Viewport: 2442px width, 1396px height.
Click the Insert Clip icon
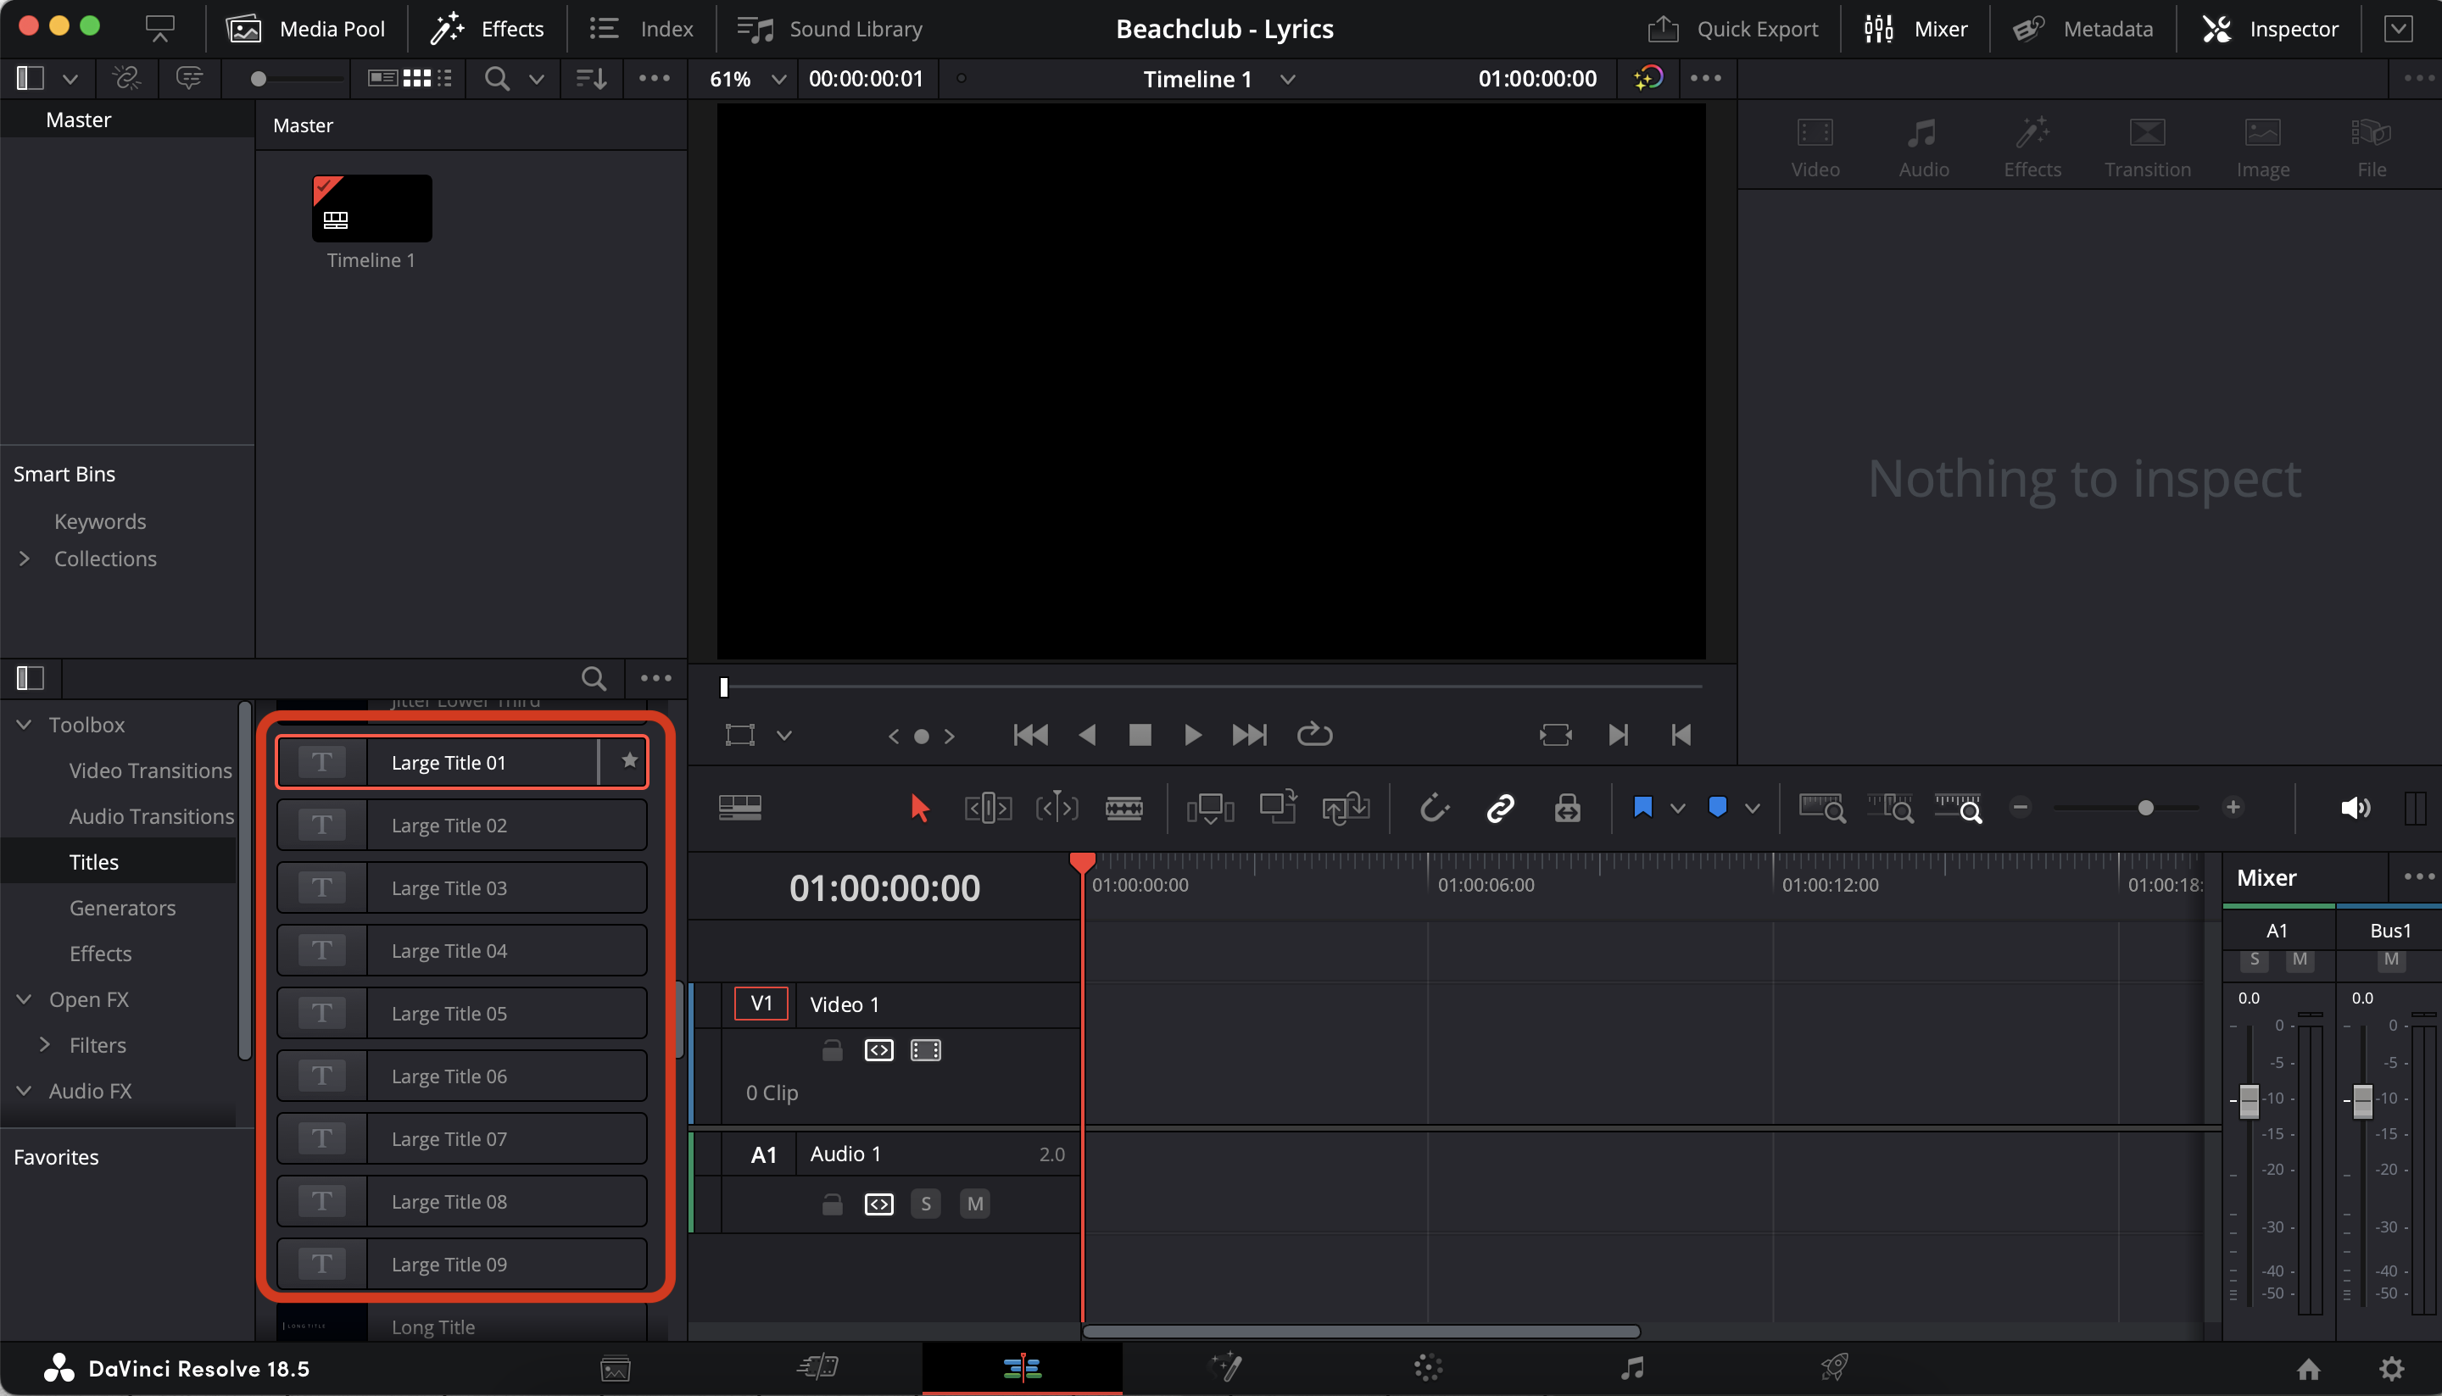click(1209, 809)
